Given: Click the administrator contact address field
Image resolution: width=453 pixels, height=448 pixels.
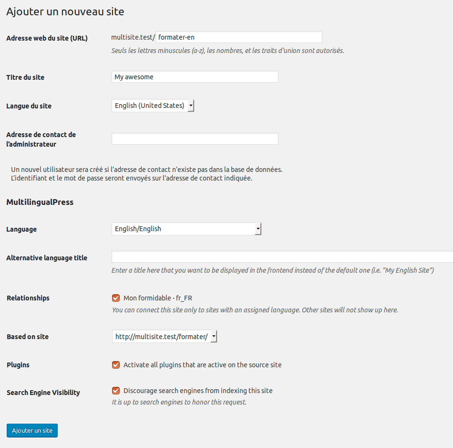Looking at the screenshot, I should [195, 139].
